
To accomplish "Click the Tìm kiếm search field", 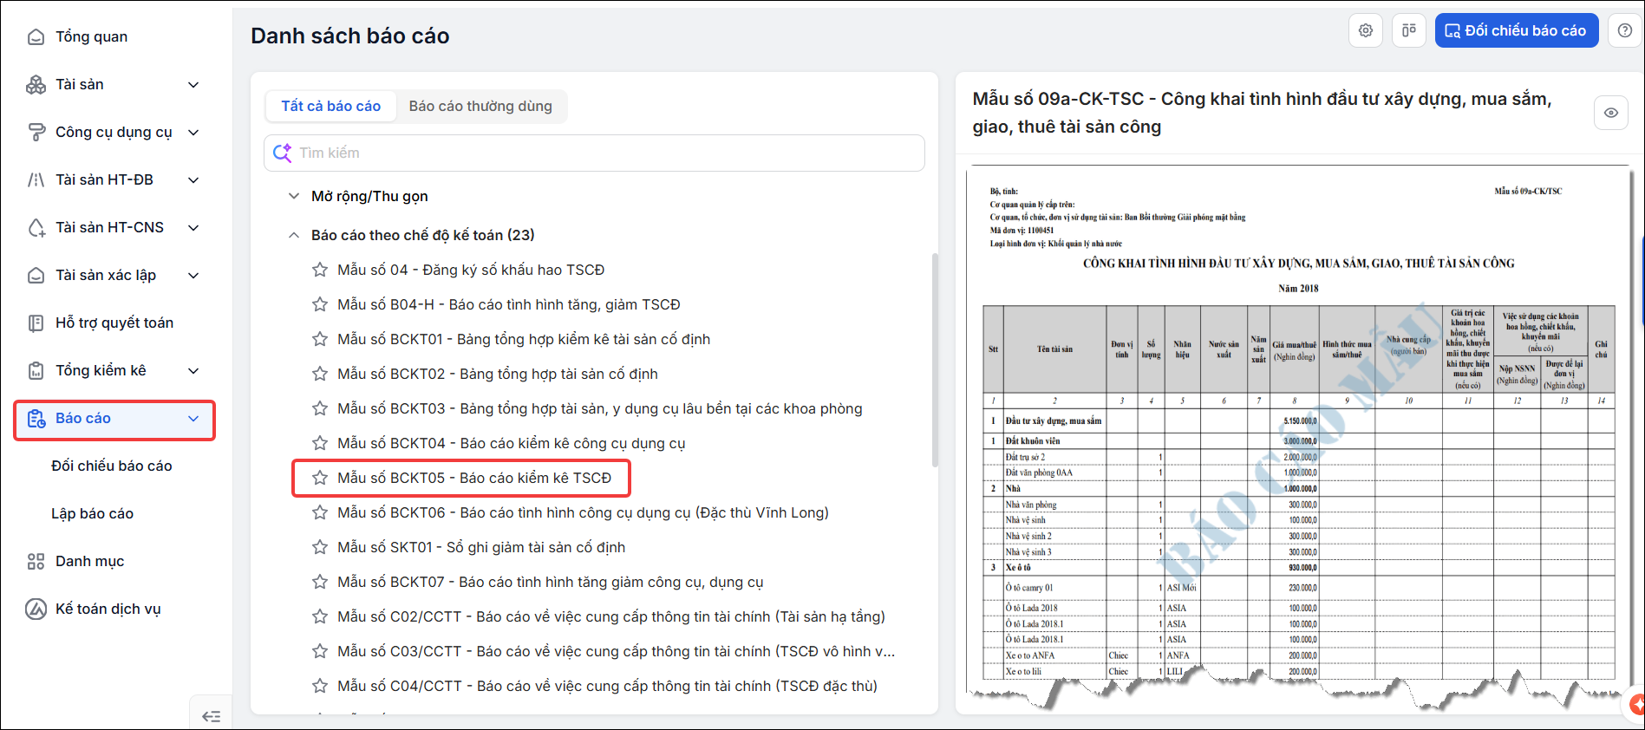I will tap(594, 153).
